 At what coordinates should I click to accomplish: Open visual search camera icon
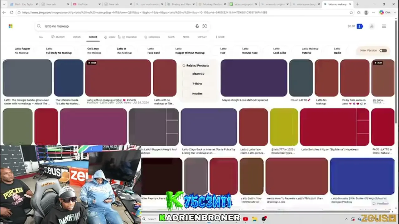click(x=204, y=26)
